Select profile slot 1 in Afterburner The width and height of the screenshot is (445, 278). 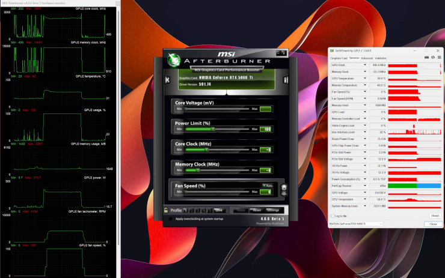[x=185, y=210]
